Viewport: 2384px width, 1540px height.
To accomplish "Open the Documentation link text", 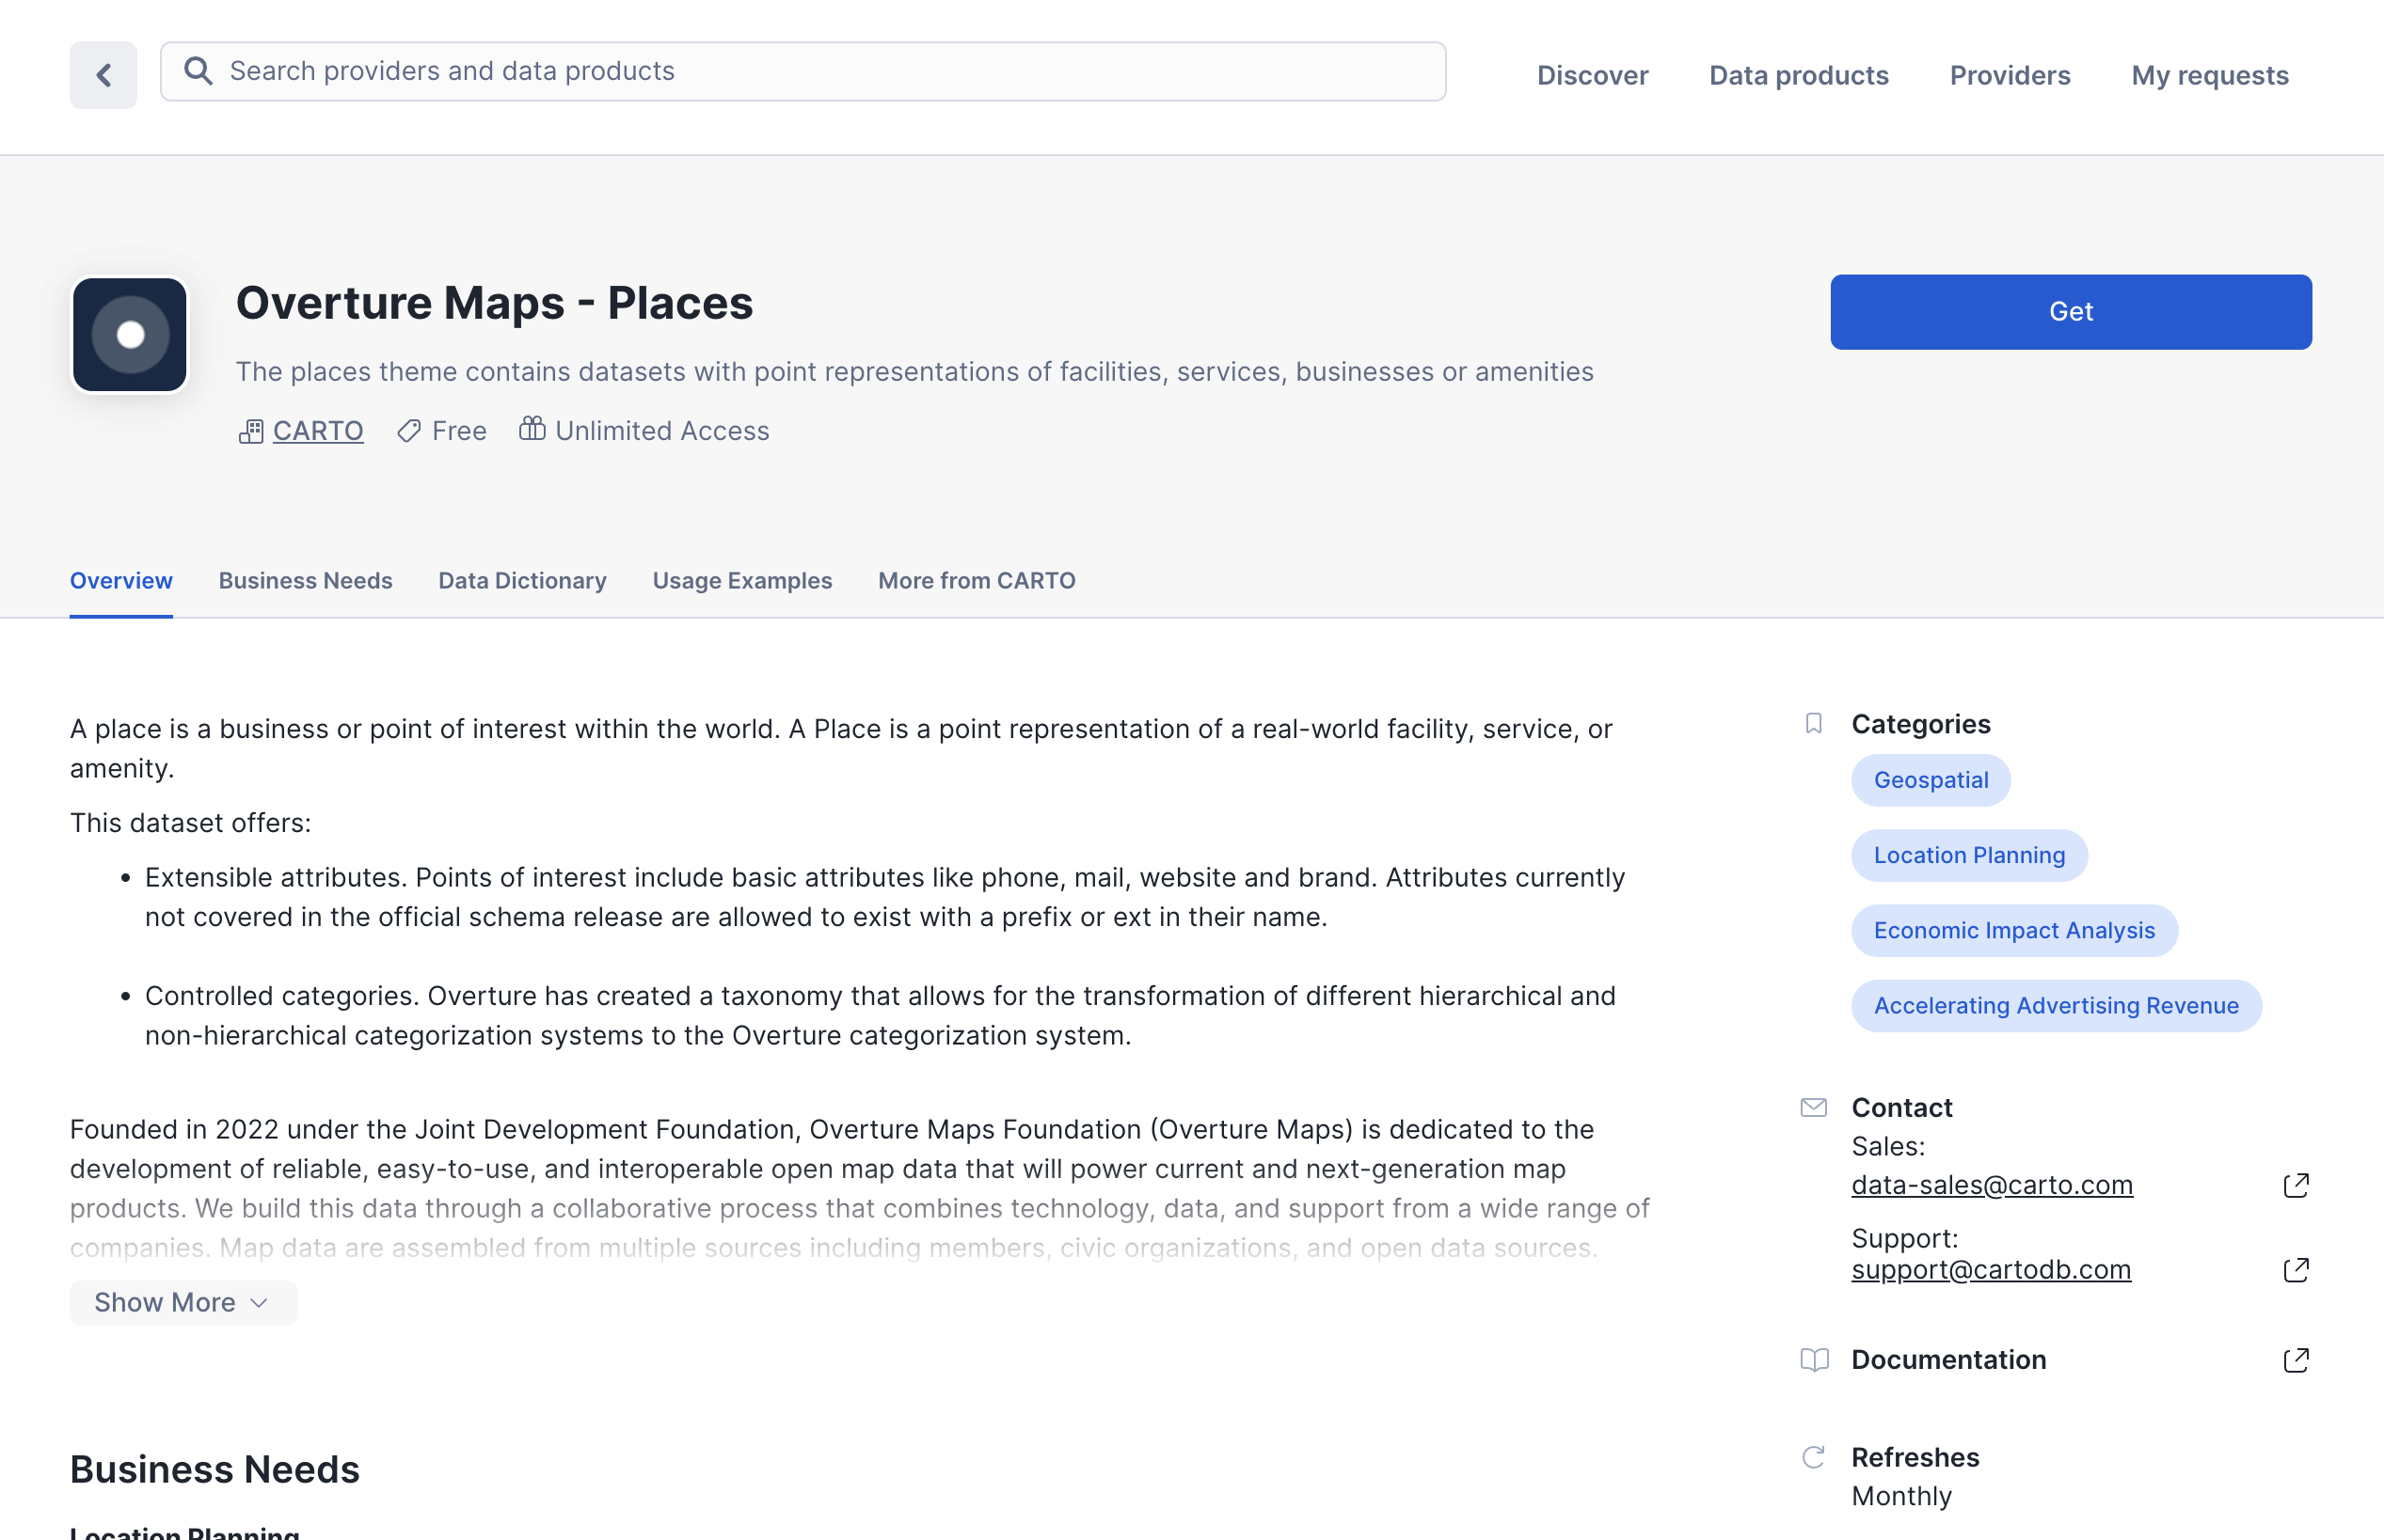I will [x=1947, y=1360].
